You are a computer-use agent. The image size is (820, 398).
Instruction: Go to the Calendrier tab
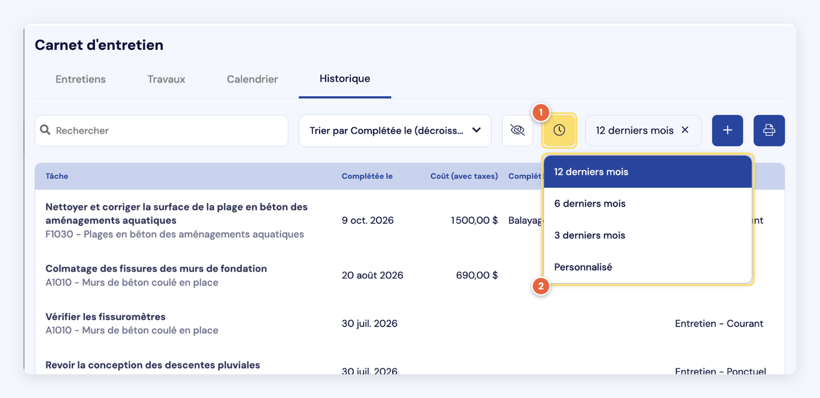click(252, 79)
